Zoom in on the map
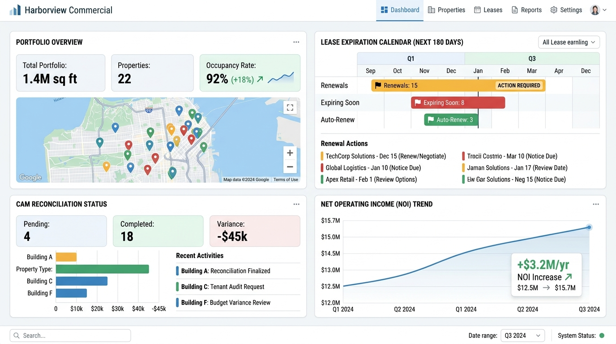The width and height of the screenshot is (616, 344). (290, 153)
